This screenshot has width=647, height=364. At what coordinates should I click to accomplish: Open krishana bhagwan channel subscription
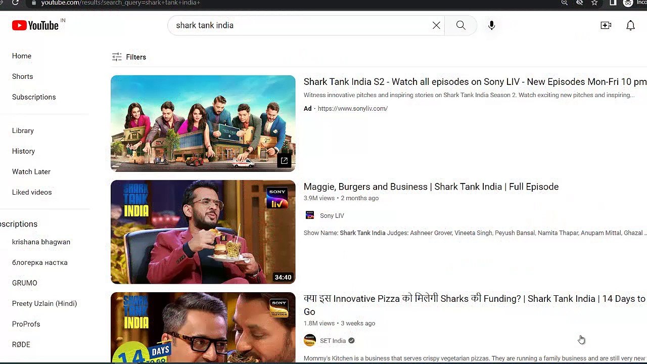coord(41,242)
